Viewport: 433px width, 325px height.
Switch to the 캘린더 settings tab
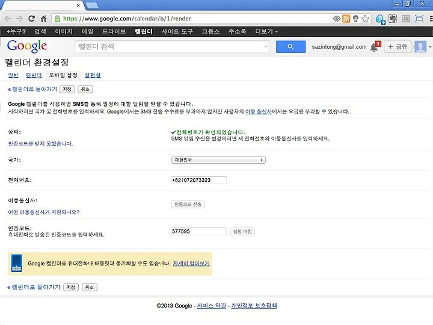34,75
